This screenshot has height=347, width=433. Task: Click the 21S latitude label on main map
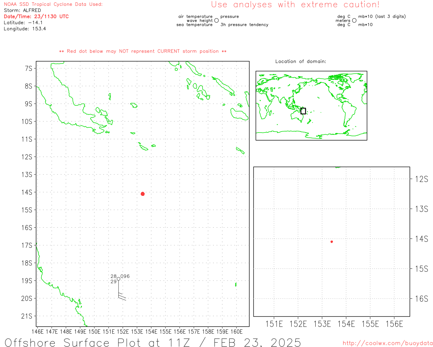27,316
